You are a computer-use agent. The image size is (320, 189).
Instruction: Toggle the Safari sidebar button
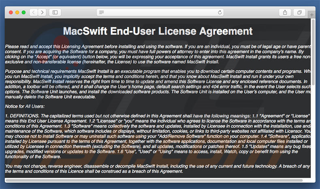[55, 13]
